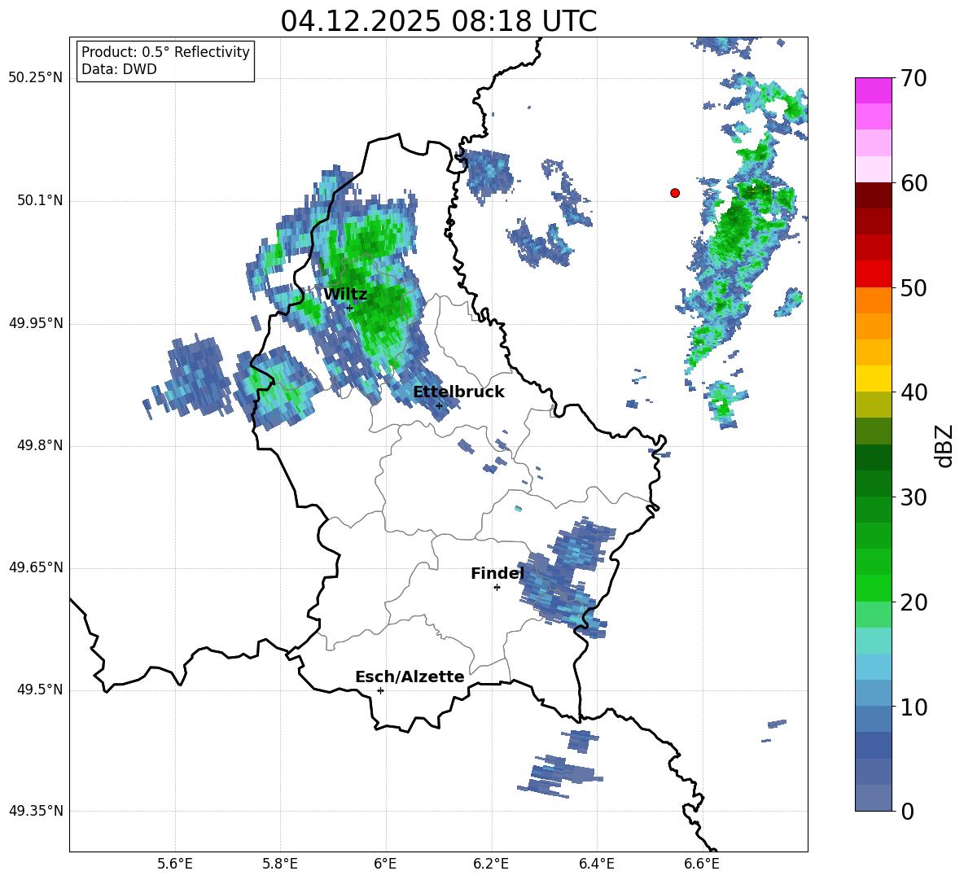Click the Ettelbruck station cross marker

tap(439, 405)
